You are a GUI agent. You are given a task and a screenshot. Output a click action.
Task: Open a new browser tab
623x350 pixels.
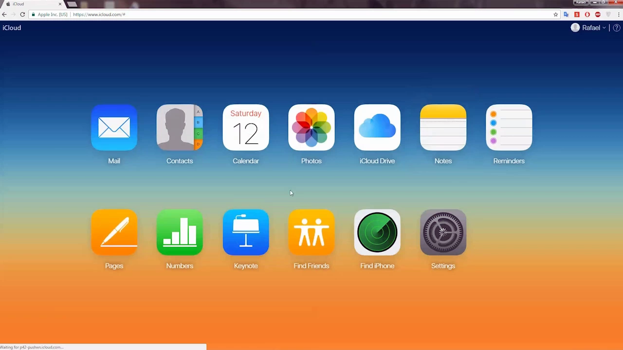point(72,4)
